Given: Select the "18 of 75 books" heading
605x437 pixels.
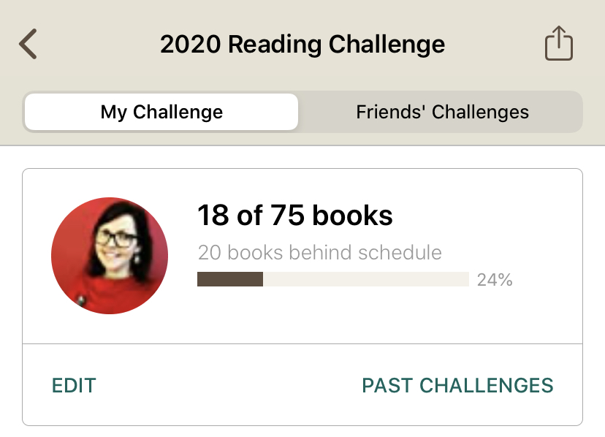Looking at the screenshot, I should pos(295,216).
